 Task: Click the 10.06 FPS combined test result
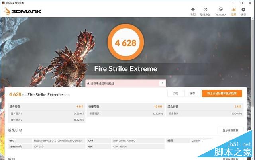tap(237, 113)
